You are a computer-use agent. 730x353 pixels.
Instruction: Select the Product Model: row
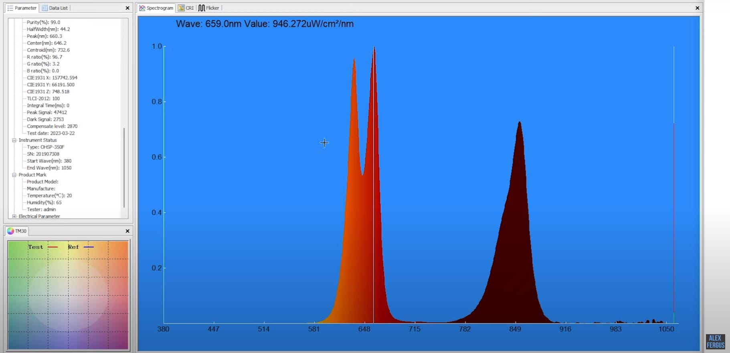tap(42, 182)
